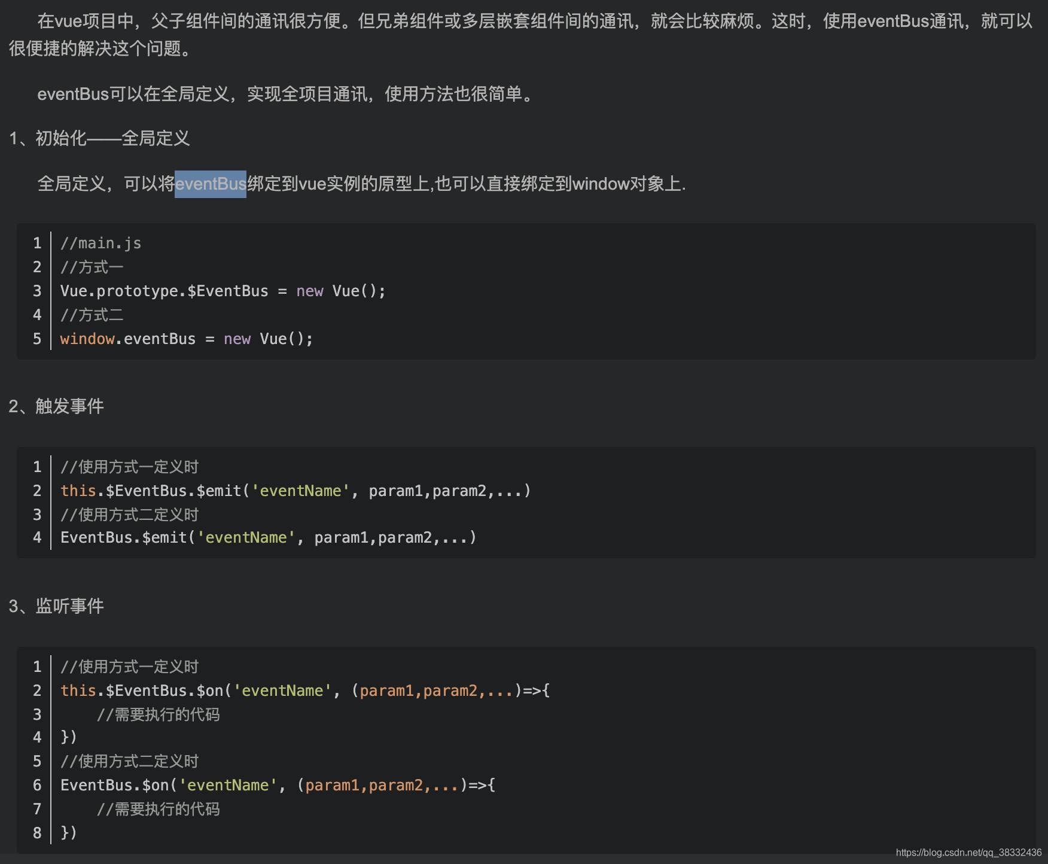The width and height of the screenshot is (1048, 864).
Task: Click heading '3、监听事件'
Action: 56,606
